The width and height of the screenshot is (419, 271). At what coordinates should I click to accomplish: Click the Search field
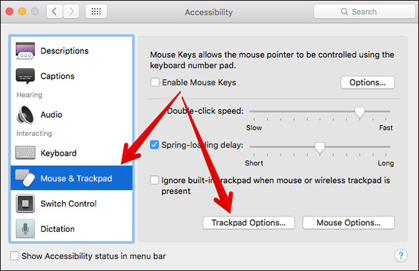[x=364, y=12]
